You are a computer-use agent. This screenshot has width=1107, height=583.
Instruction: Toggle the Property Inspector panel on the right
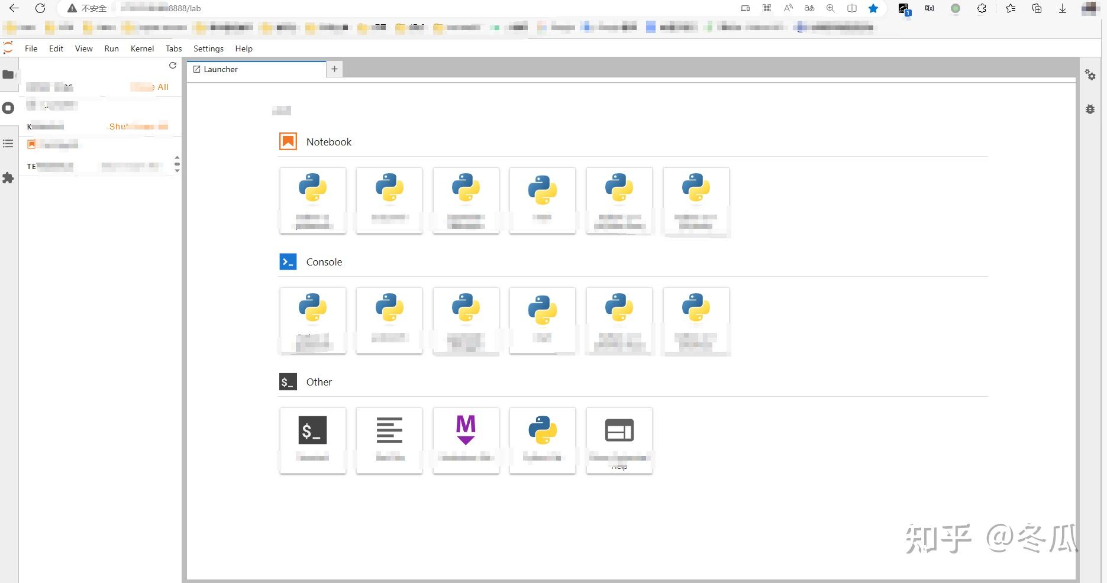[1090, 75]
